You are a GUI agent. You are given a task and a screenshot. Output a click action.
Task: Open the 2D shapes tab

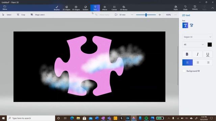(66, 8)
